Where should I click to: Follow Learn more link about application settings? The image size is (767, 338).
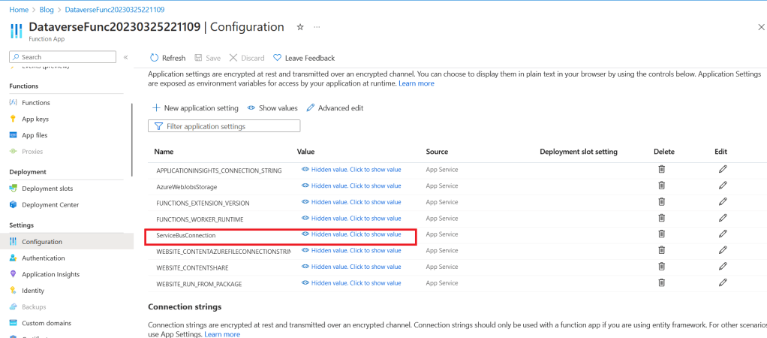click(x=417, y=83)
